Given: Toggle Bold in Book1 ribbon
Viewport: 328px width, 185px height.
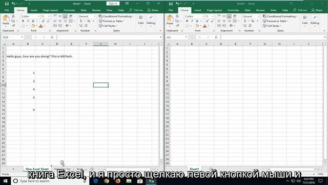Looking at the screenshot, I should click(x=23, y=21).
